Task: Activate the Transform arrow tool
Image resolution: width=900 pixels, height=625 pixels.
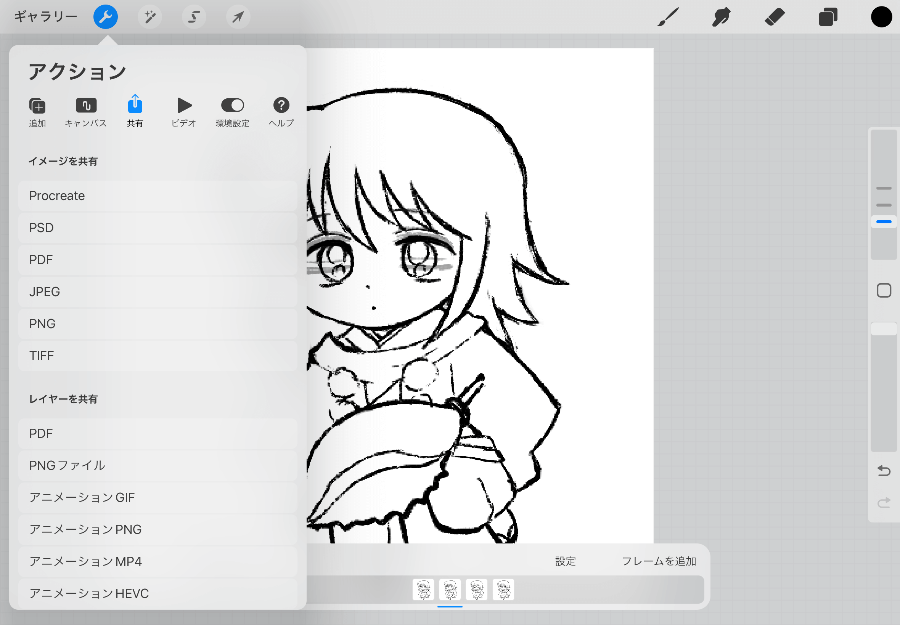Action: (x=238, y=17)
